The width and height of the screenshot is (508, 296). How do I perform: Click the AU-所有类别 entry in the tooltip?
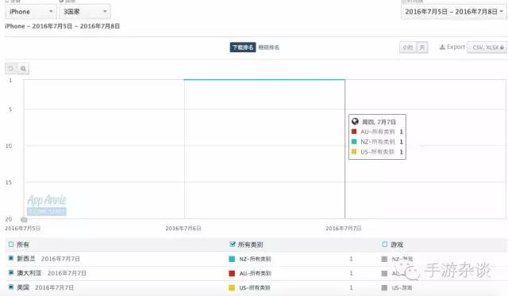tap(378, 132)
